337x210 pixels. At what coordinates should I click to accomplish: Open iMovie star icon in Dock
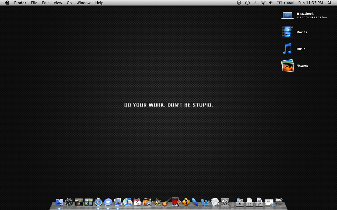pos(157,202)
